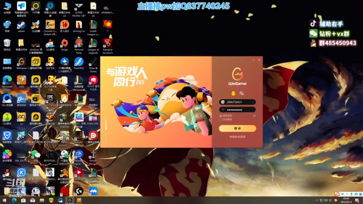Open the Among Us folder icon

pos(78,26)
